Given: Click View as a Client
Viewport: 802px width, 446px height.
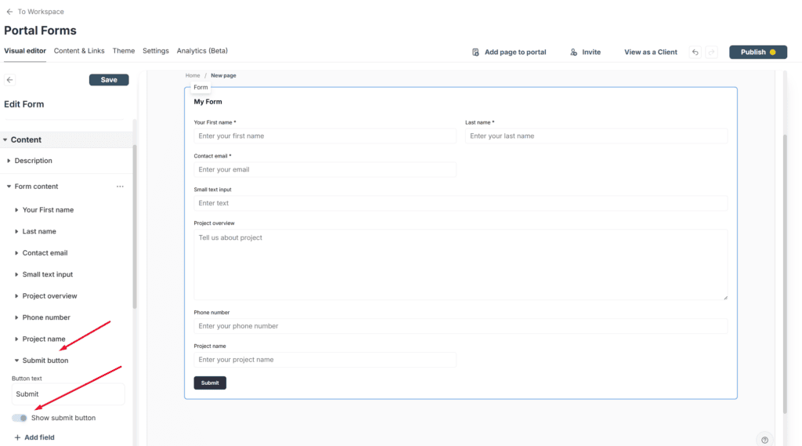Looking at the screenshot, I should tap(651, 53).
